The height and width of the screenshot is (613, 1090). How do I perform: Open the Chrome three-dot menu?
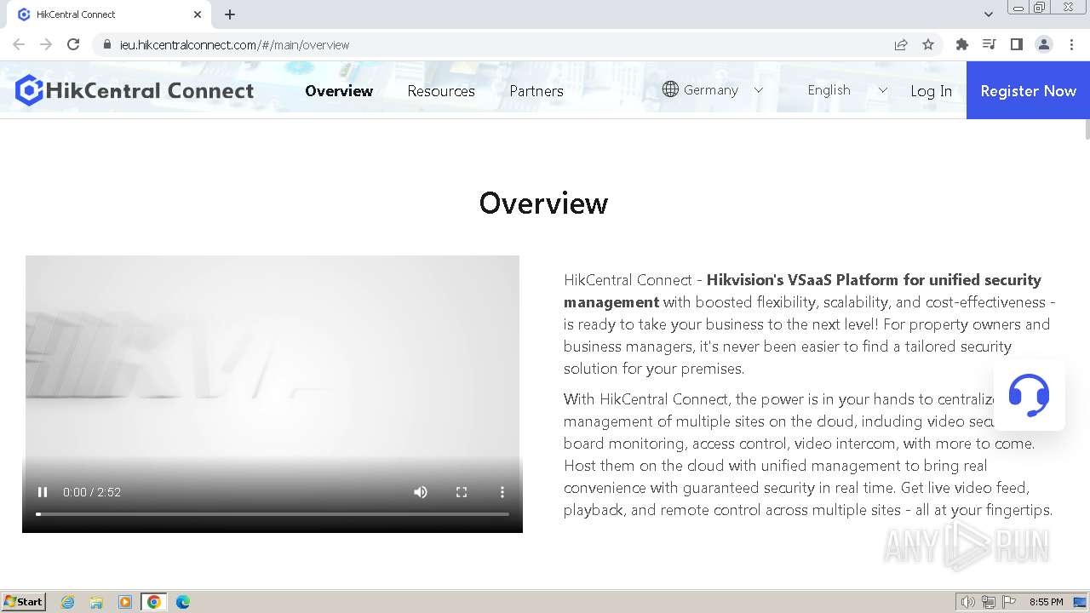[1071, 44]
